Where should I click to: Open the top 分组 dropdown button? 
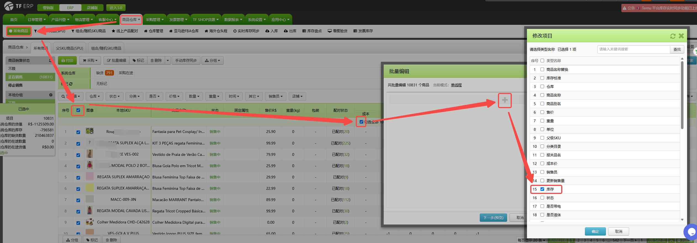(x=212, y=60)
